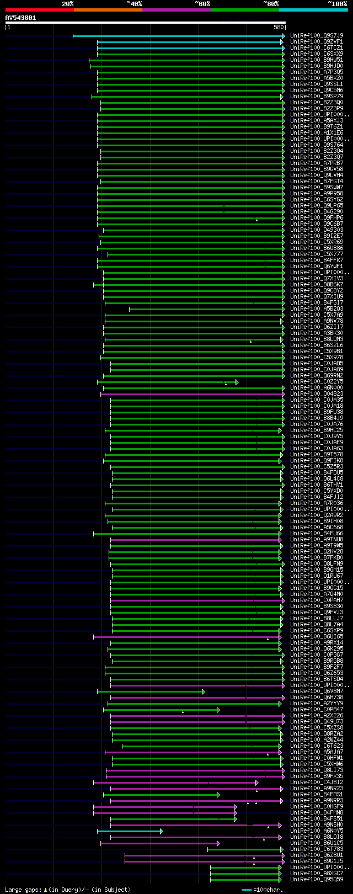Image resolution: width=353 pixels, height=894 pixels.
Task: Select the UniRef100_Q9FIK8 label
Action: [x=317, y=460]
